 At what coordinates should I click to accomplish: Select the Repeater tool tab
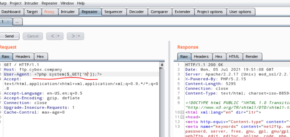click(90, 12)
